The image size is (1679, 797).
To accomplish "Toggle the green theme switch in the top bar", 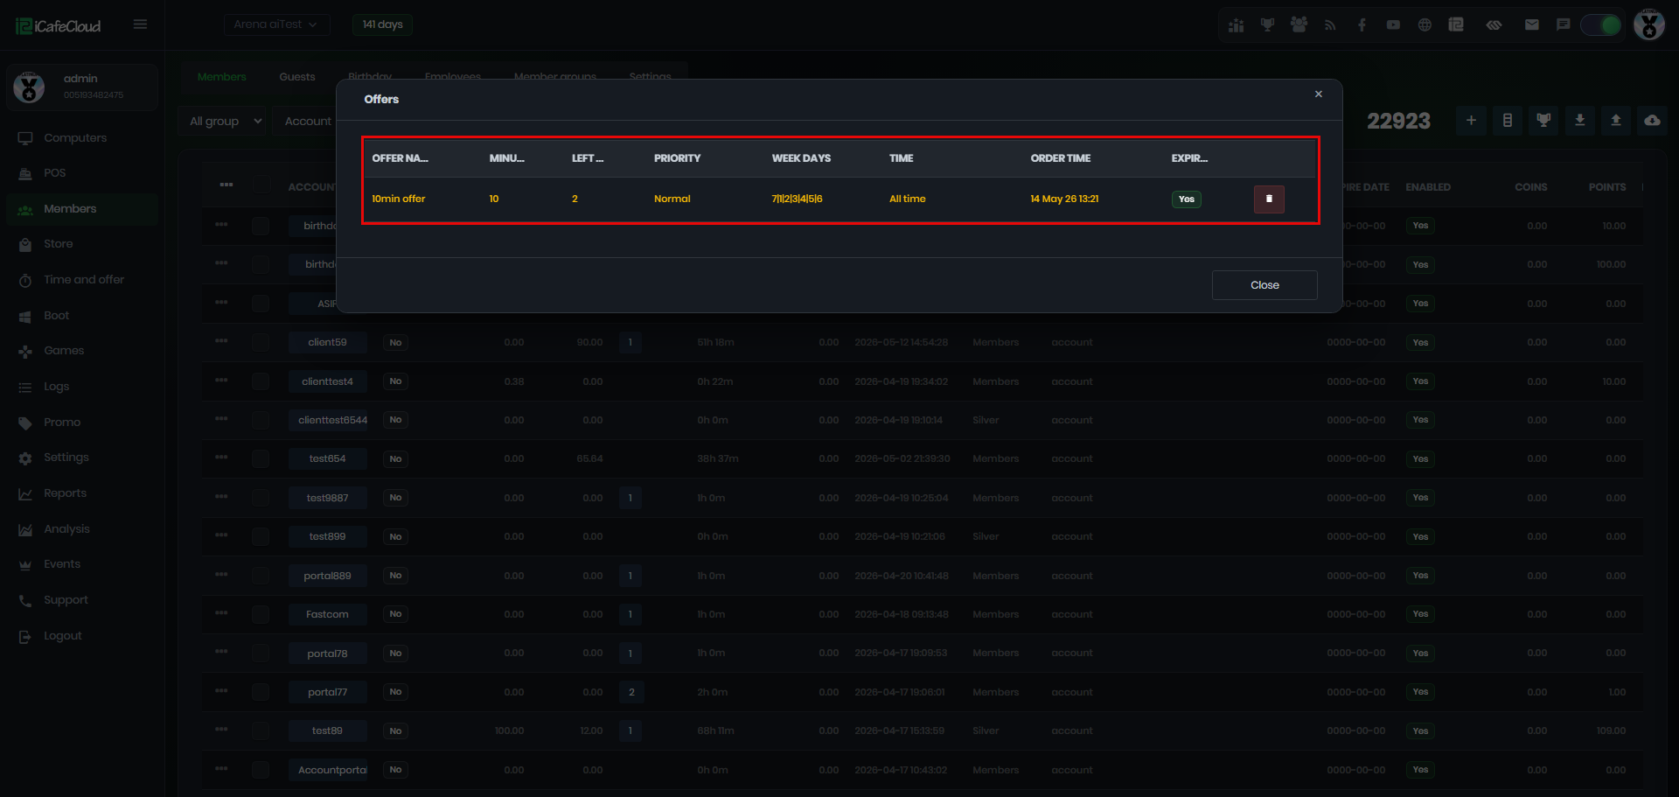I will tap(1601, 25).
